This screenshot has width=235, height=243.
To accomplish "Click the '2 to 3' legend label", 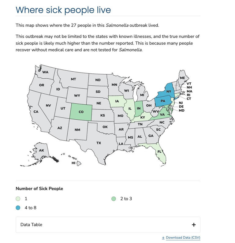I will click(126, 199).
